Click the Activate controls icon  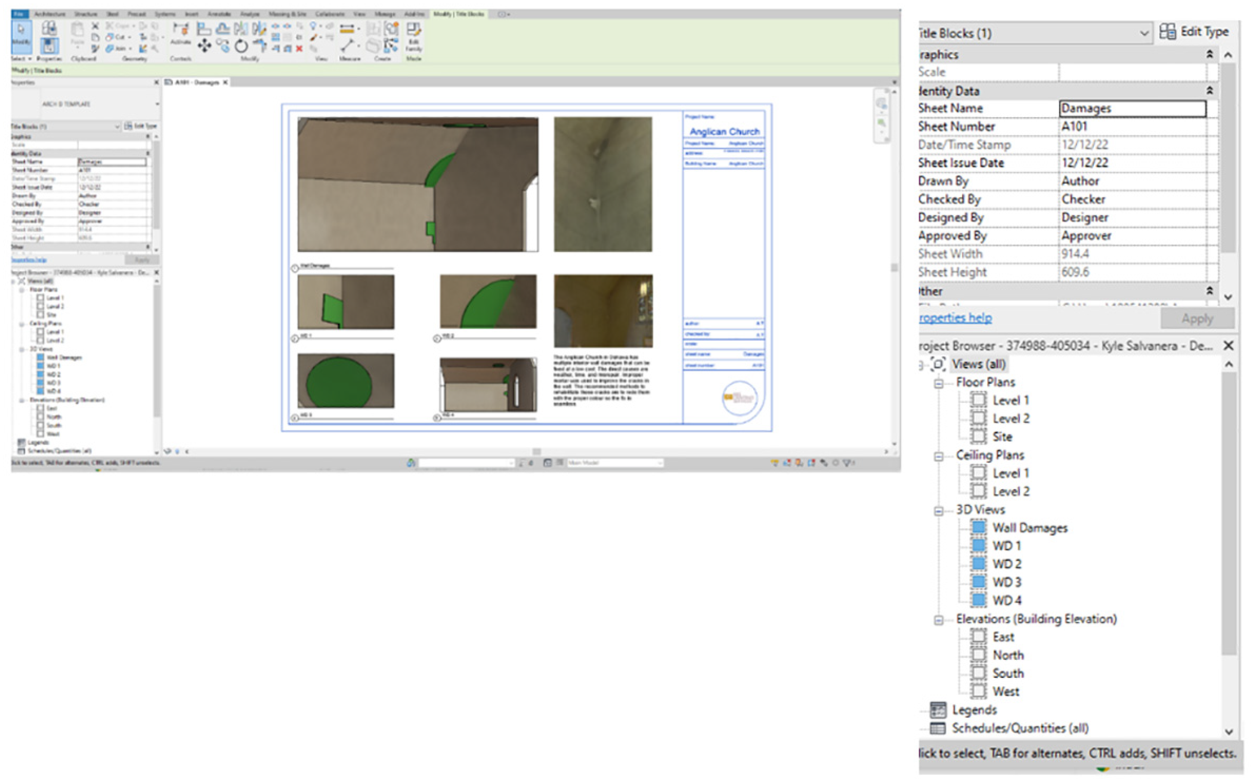click(181, 32)
